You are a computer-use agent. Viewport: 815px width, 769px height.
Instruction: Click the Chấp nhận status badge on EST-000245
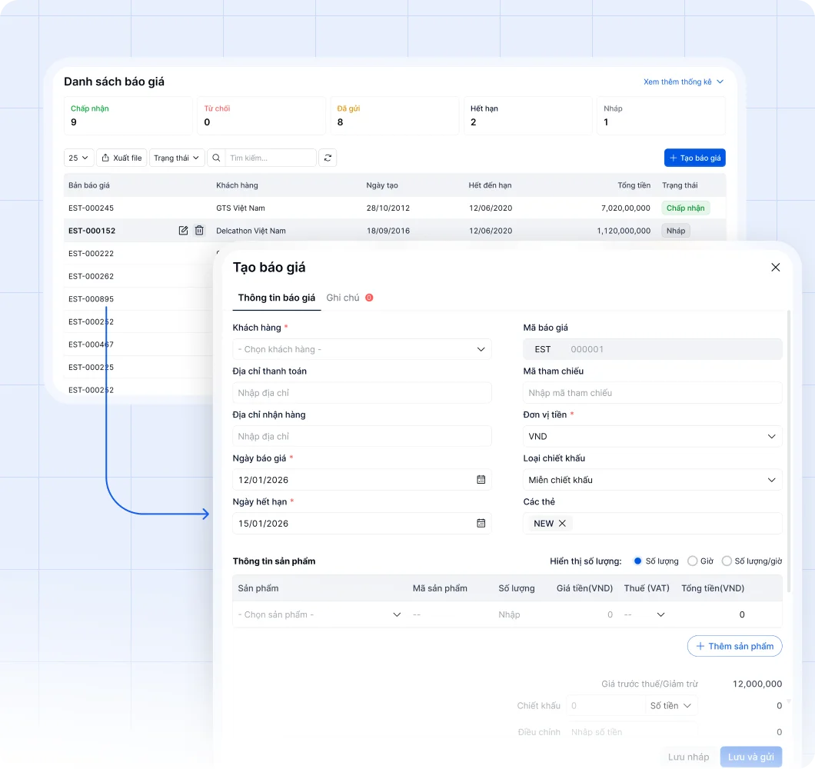(685, 208)
